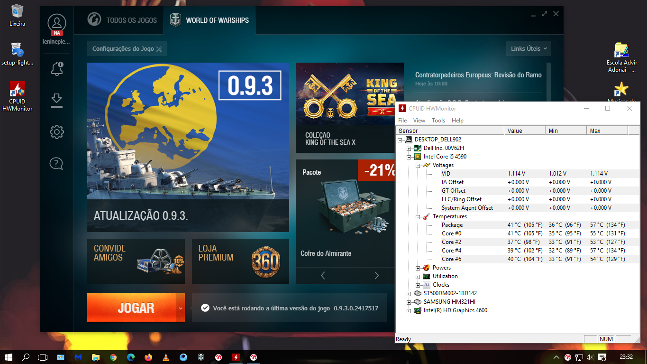
Task: Open Firefox from the taskbar
Action: pos(148,357)
